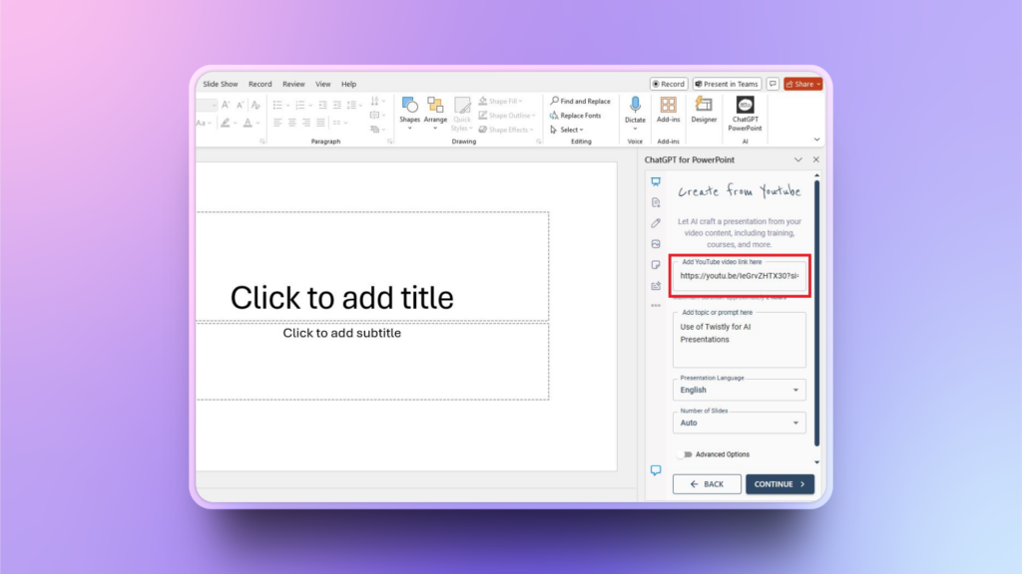Image resolution: width=1022 pixels, height=574 pixels.
Task: Toggle Advanced Options switch
Action: pos(684,454)
